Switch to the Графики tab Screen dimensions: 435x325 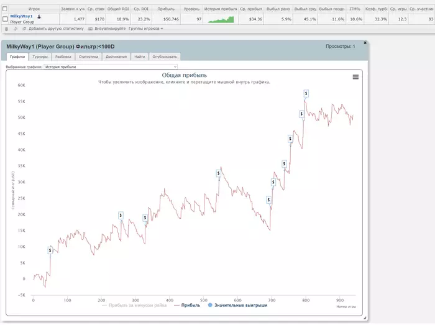tap(17, 57)
